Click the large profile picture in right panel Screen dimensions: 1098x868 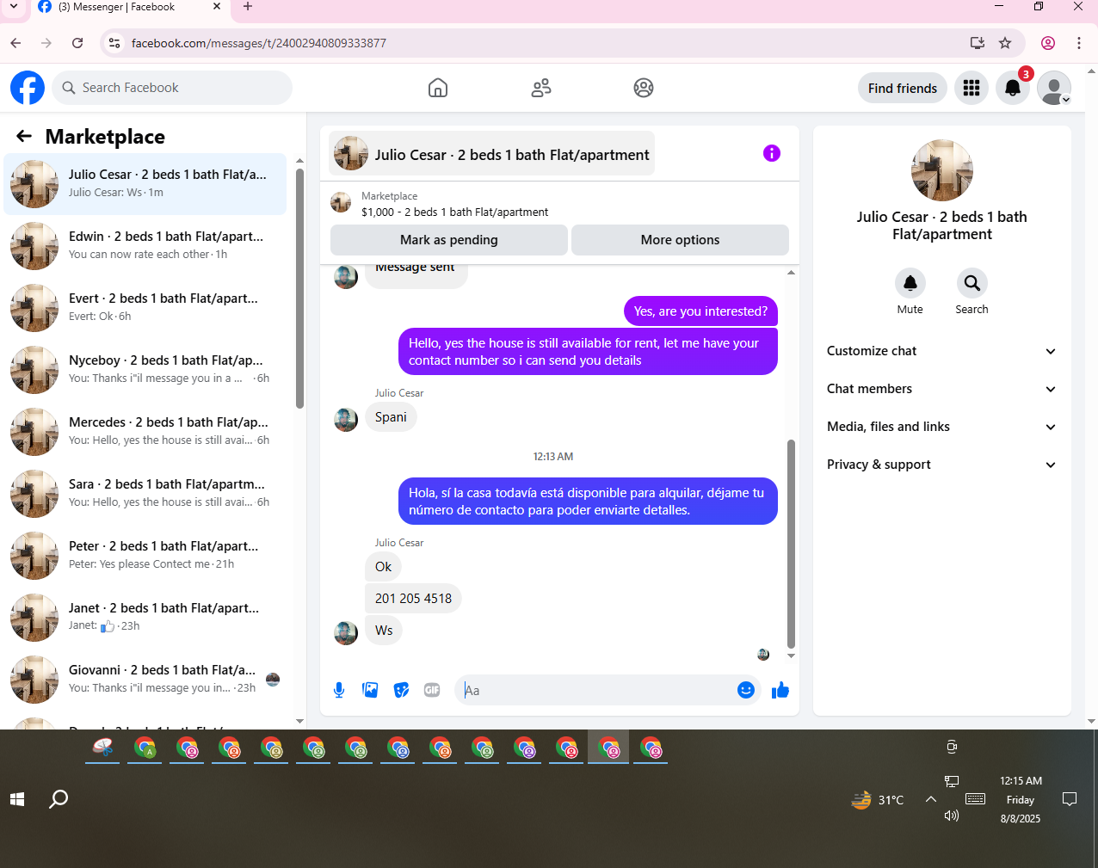942,170
